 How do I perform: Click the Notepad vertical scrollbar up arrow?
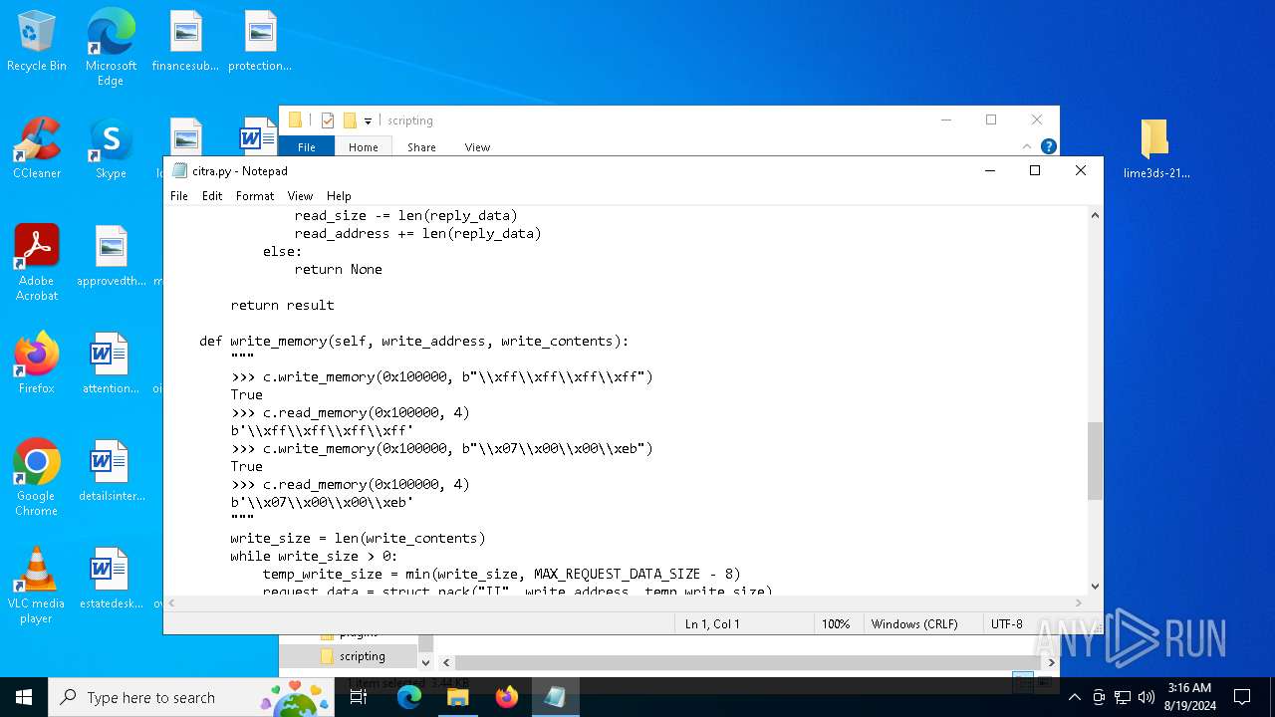1095,215
